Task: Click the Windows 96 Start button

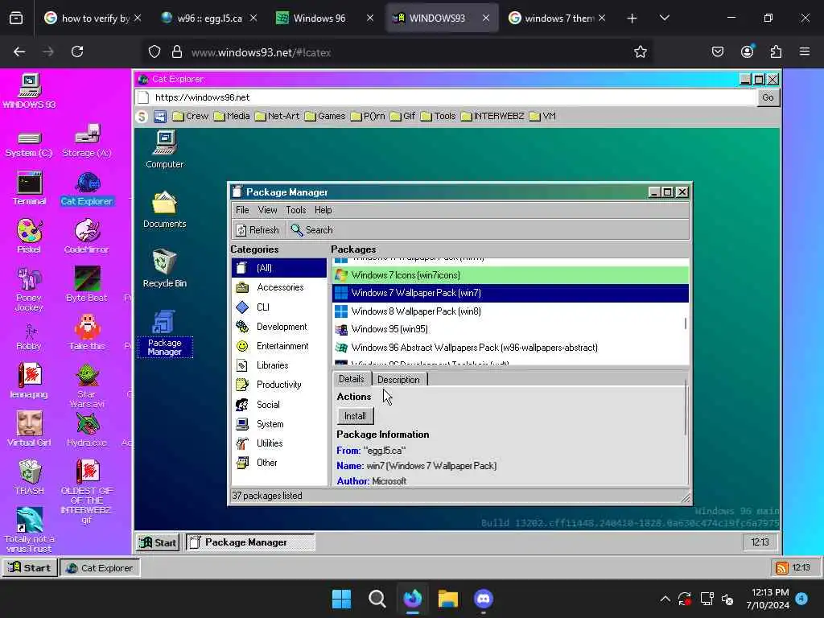Action: pos(158,542)
